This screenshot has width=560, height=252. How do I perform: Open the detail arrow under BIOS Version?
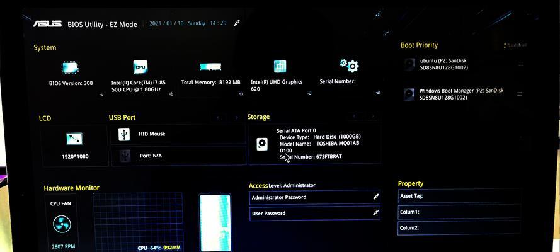coord(102,94)
